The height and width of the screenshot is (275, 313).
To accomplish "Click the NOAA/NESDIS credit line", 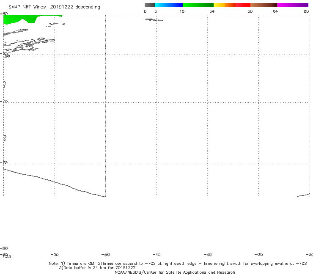I will (x=175, y=272).
